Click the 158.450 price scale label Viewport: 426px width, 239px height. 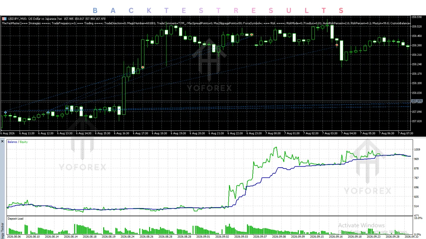[x=417, y=36]
